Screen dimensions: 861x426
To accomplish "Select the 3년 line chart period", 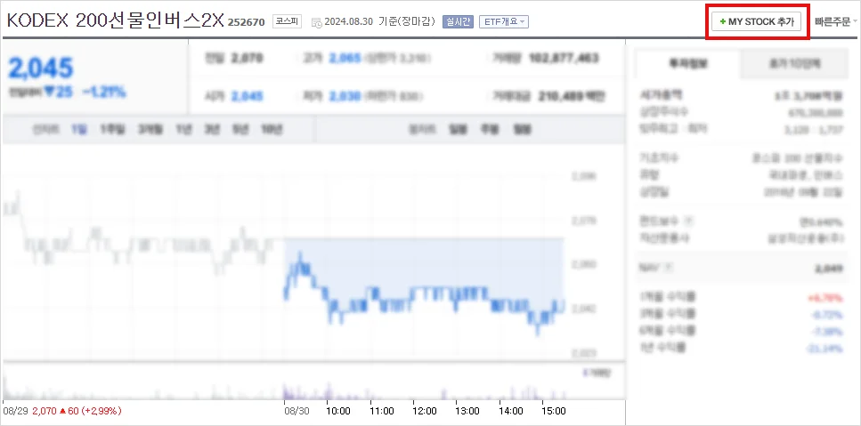I will click(212, 130).
